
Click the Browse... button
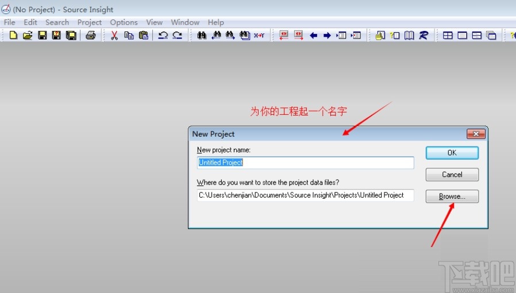click(x=452, y=196)
